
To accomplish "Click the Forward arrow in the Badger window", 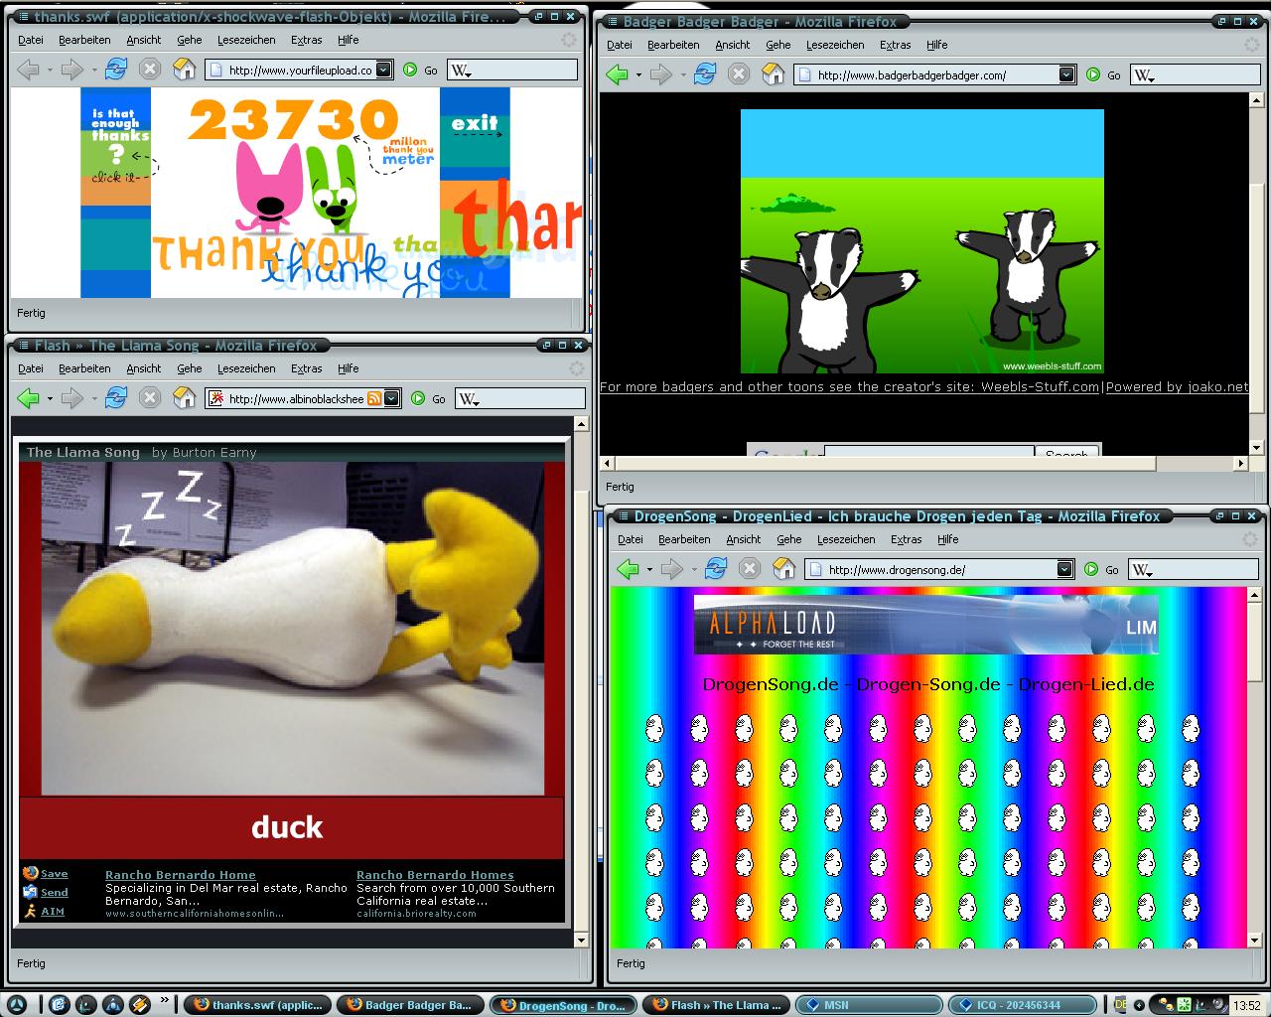I will click(x=660, y=74).
